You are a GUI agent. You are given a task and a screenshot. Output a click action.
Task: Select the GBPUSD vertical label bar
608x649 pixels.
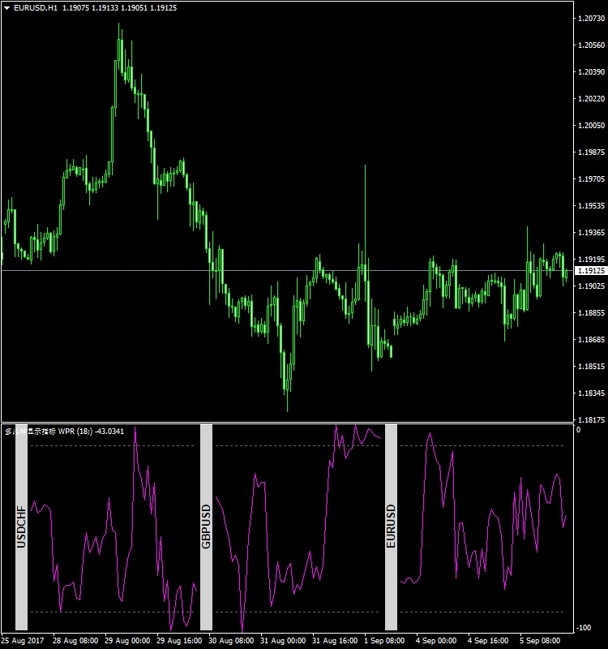click(x=206, y=527)
